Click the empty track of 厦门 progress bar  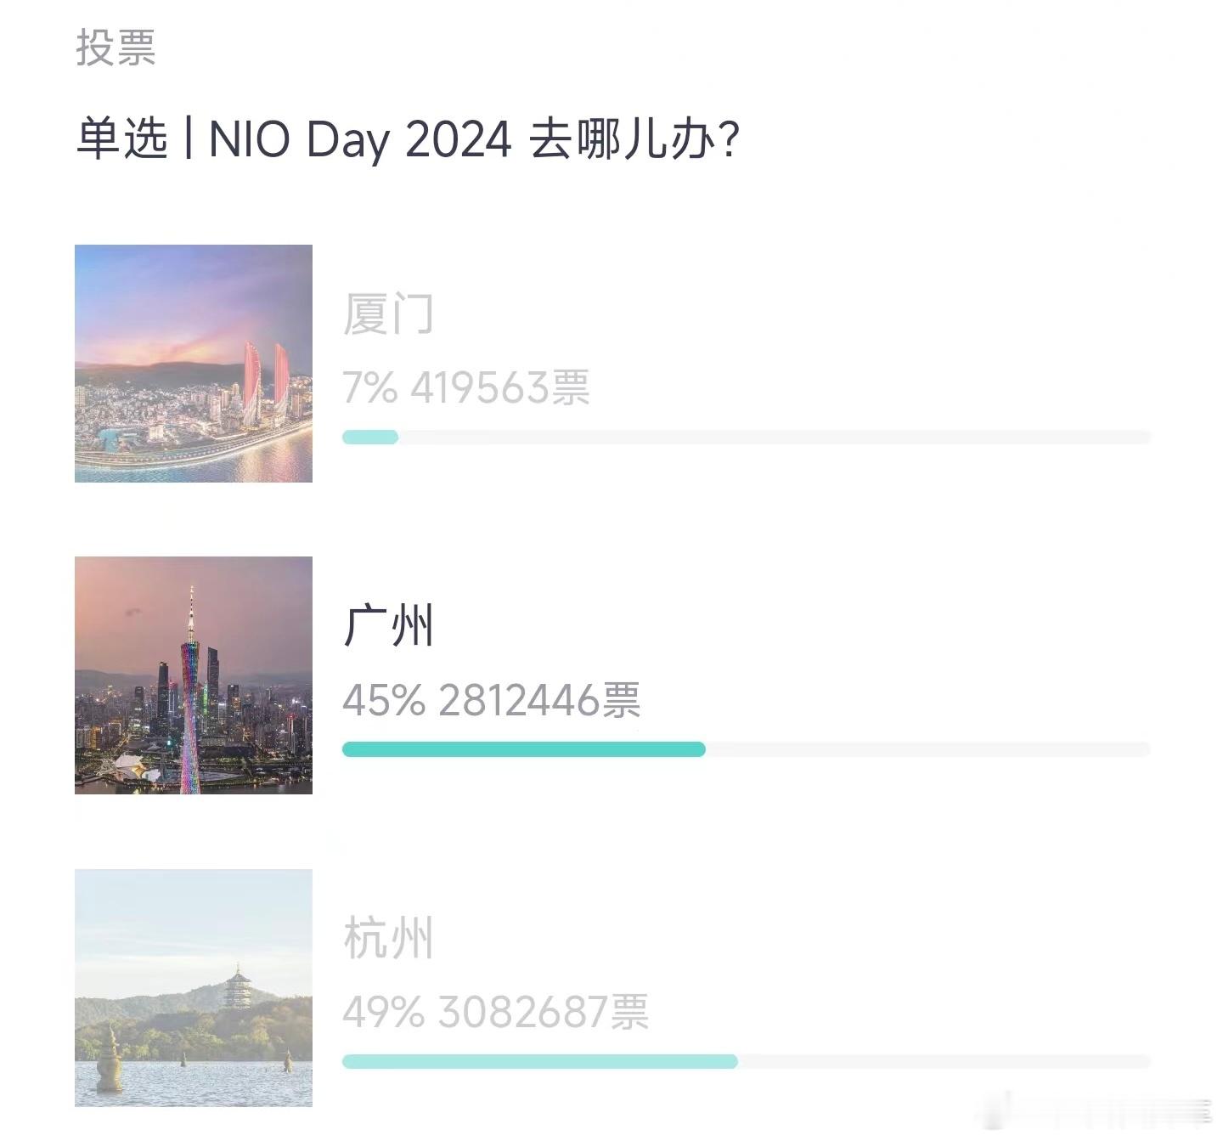click(775, 437)
